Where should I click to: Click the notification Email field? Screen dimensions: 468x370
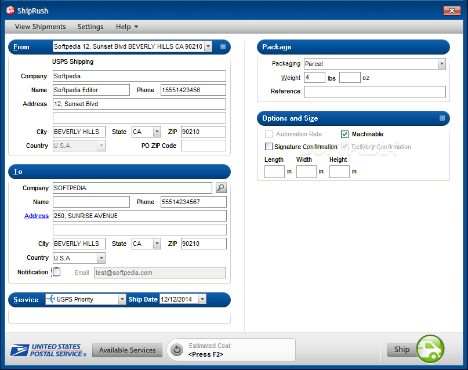(160, 273)
